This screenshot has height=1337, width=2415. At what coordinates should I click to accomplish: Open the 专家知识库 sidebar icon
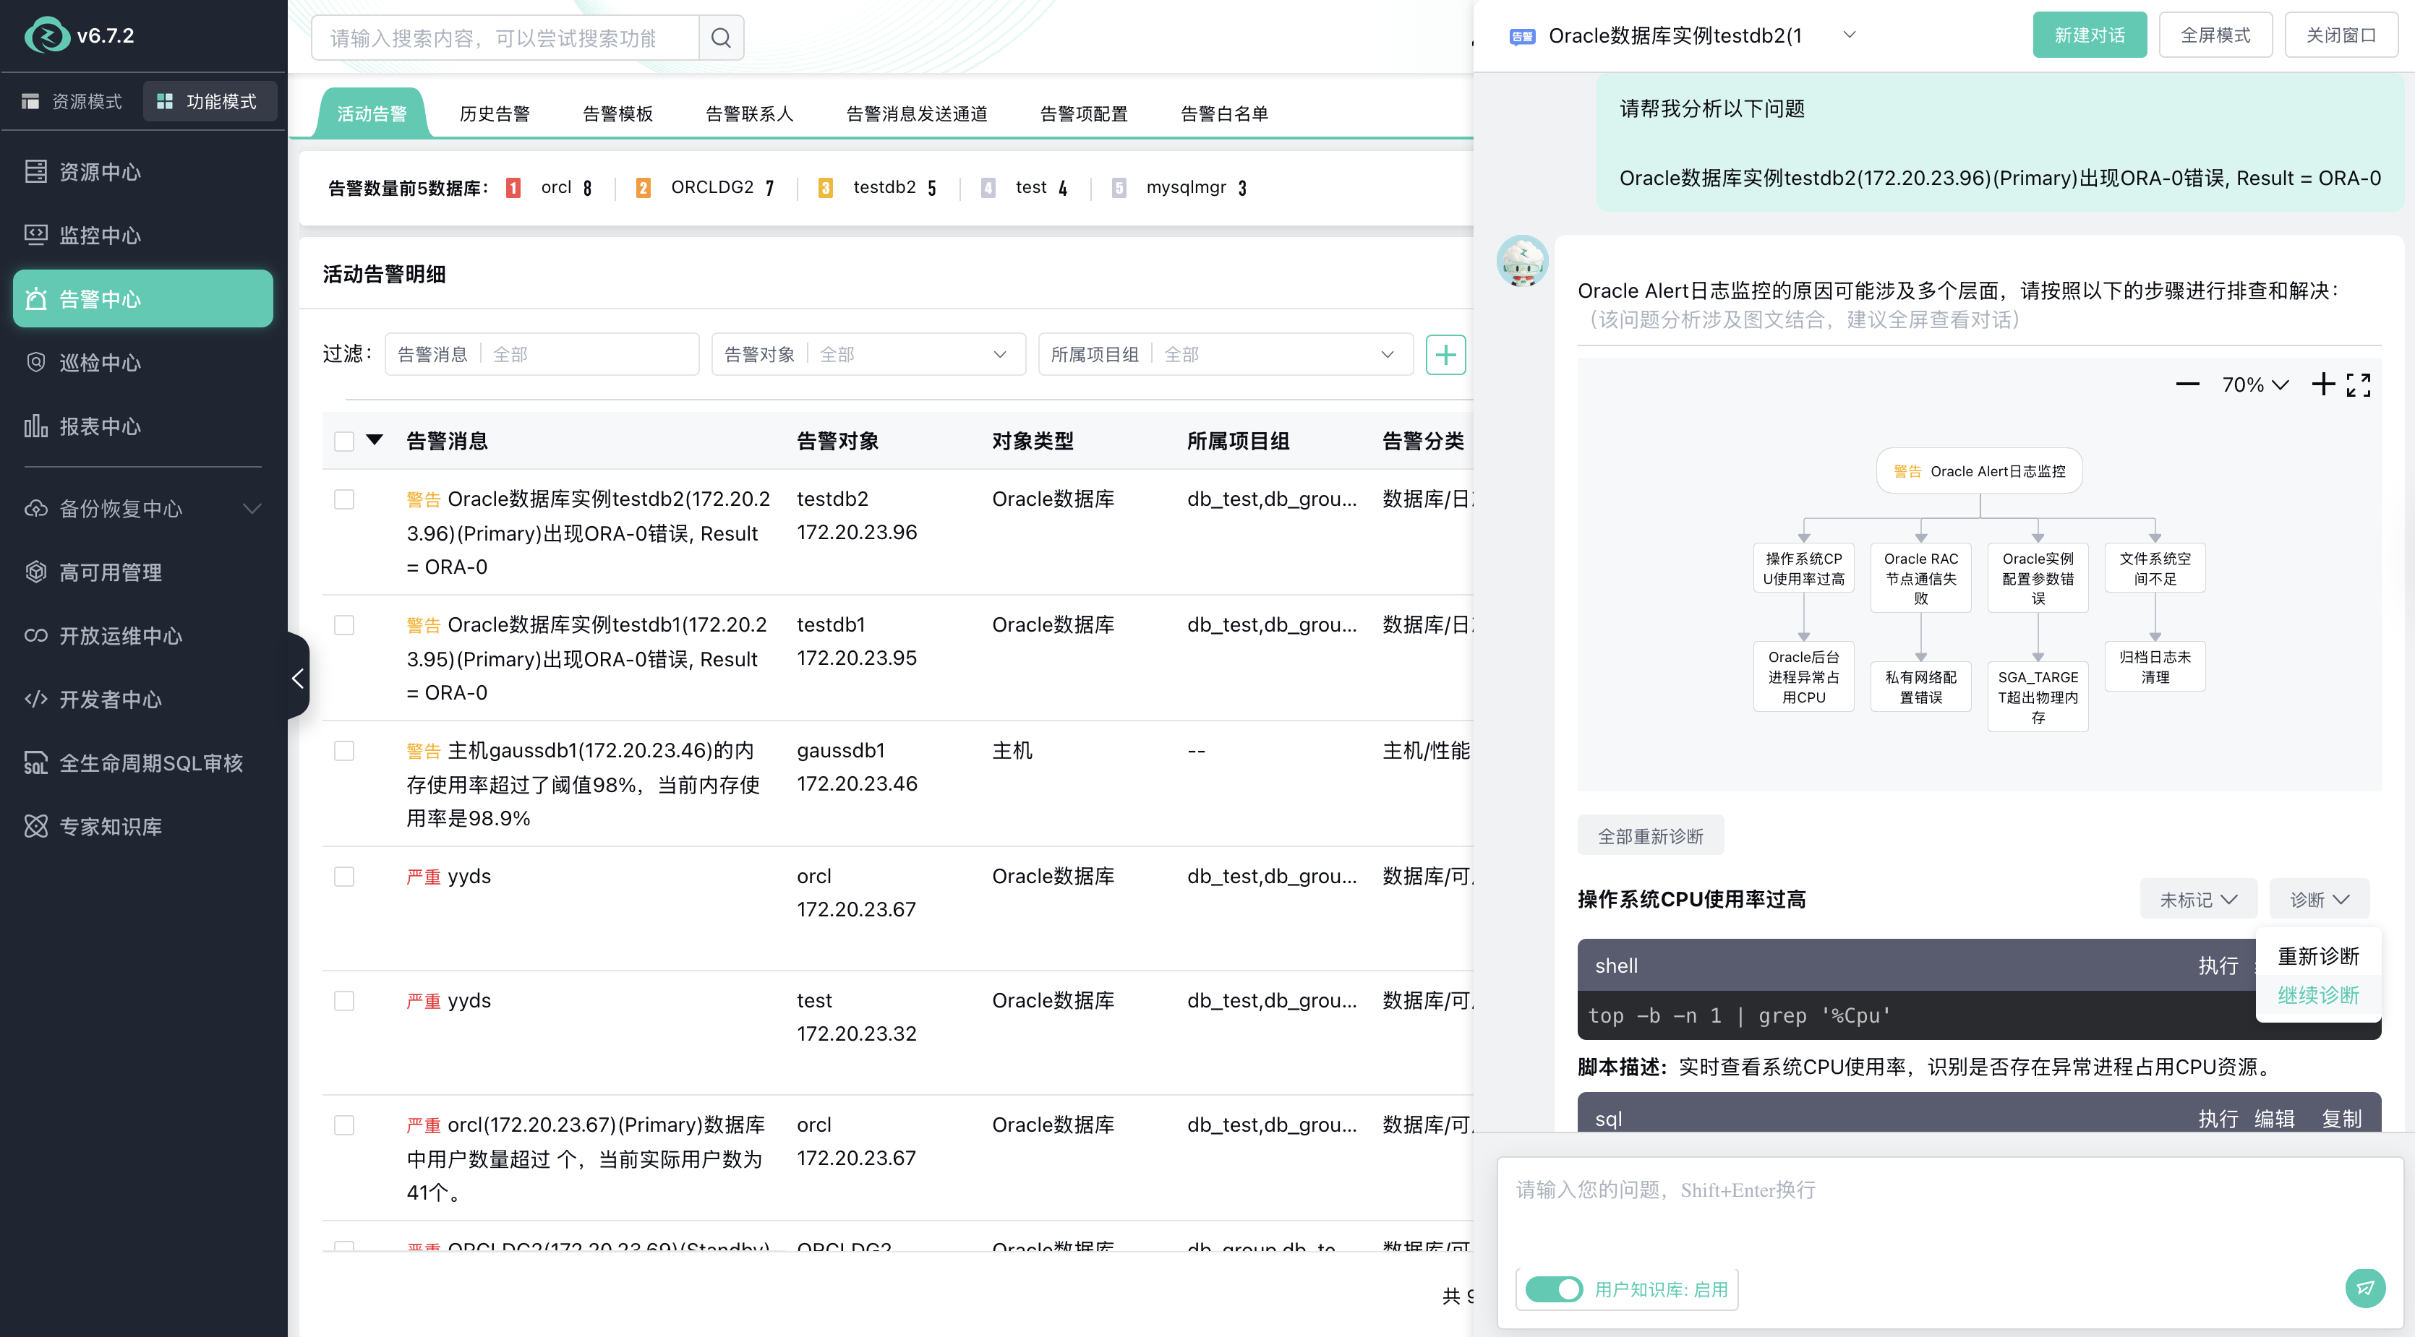pos(35,826)
